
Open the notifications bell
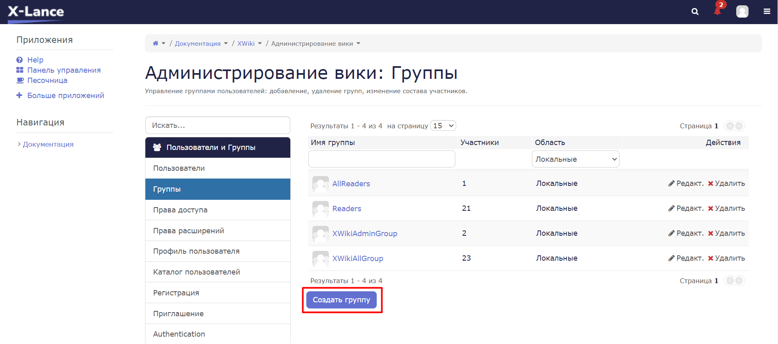718,11
